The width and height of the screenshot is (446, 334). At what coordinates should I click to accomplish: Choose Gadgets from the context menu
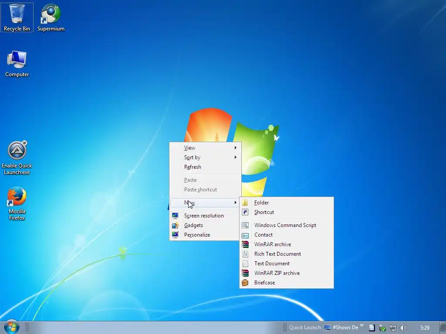point(206,225)
